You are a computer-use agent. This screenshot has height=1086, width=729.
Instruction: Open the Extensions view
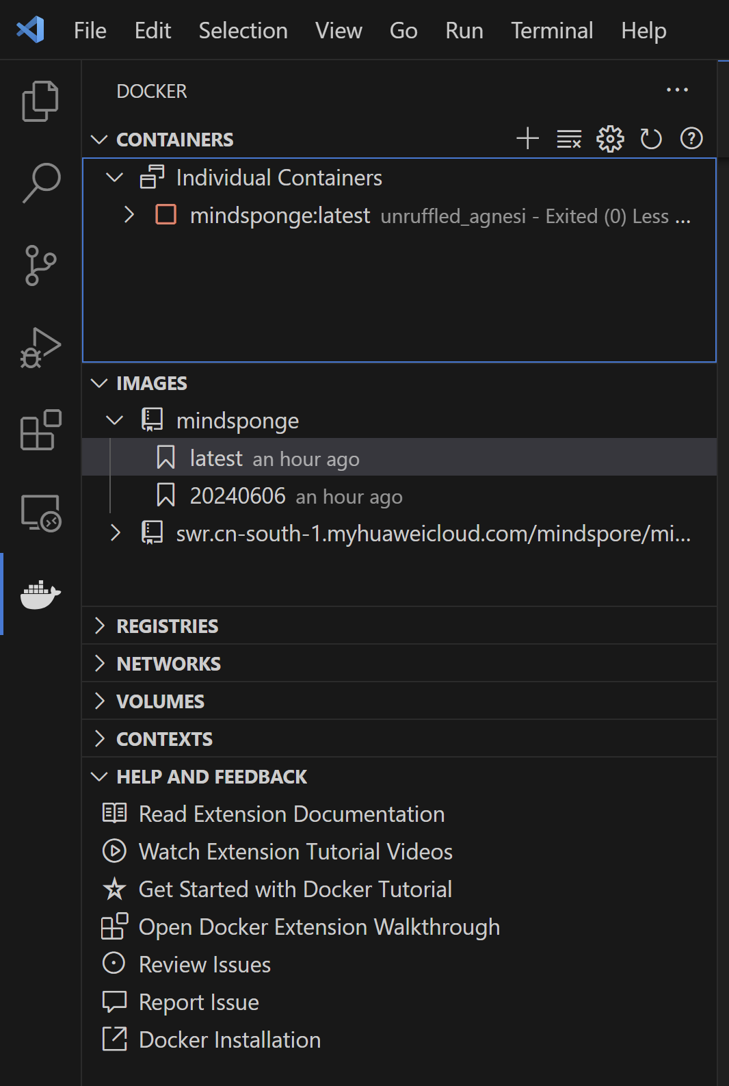click(40, 430)
